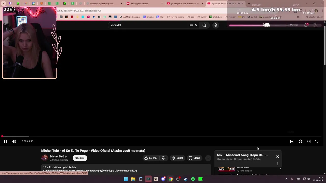Open the emotes bookmark
This screenshot has width=326, height=183.
[148, 17]
